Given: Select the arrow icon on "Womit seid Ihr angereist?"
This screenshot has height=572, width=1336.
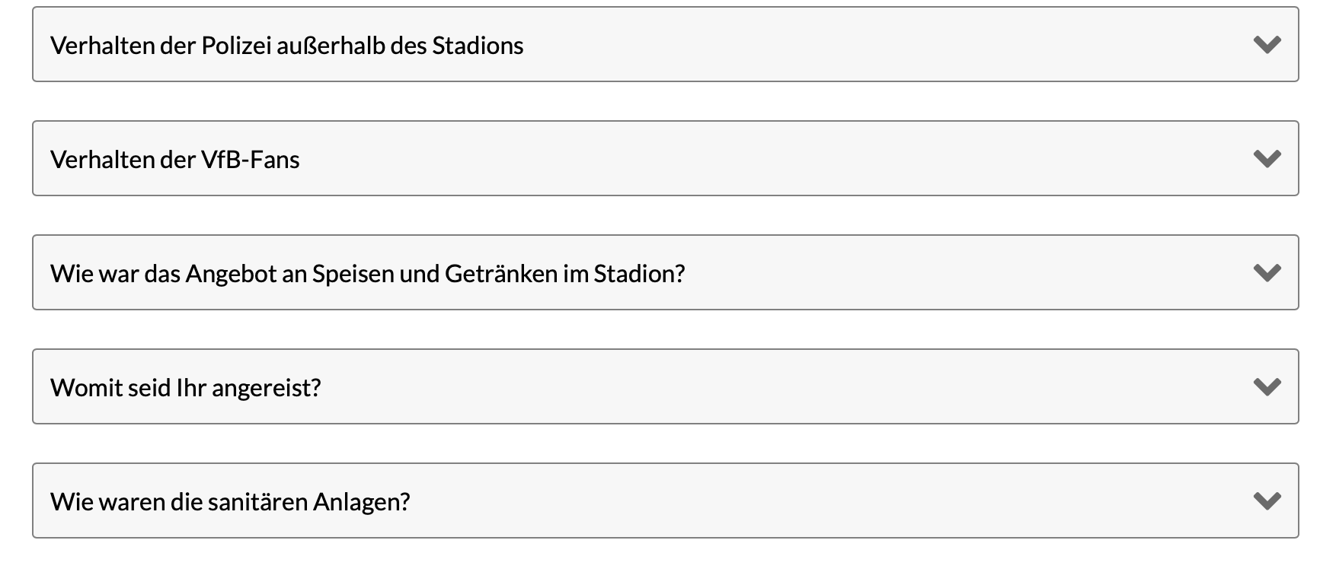Looking at the screenshot, I should (1267, 386).
